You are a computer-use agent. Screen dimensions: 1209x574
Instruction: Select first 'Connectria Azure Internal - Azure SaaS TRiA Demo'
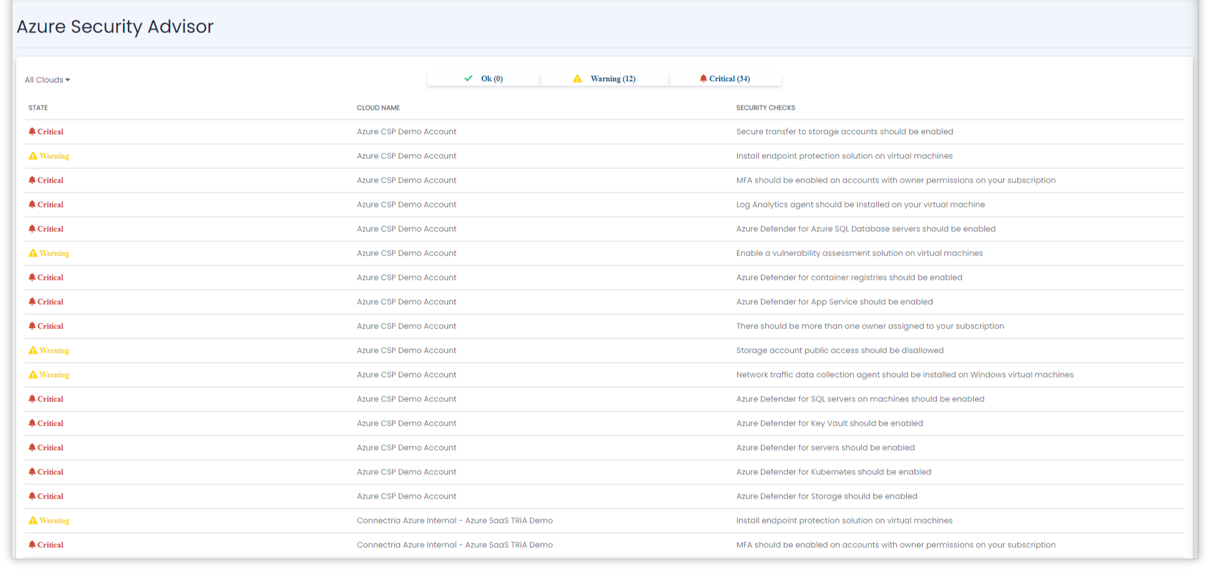[455, 520]
